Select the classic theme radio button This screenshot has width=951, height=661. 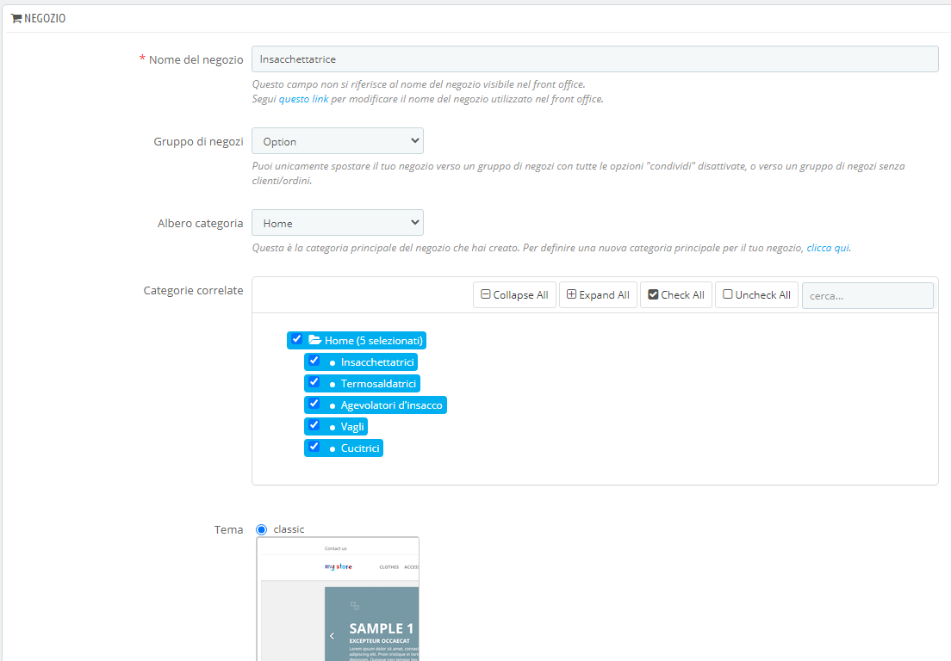pos(261,529)
